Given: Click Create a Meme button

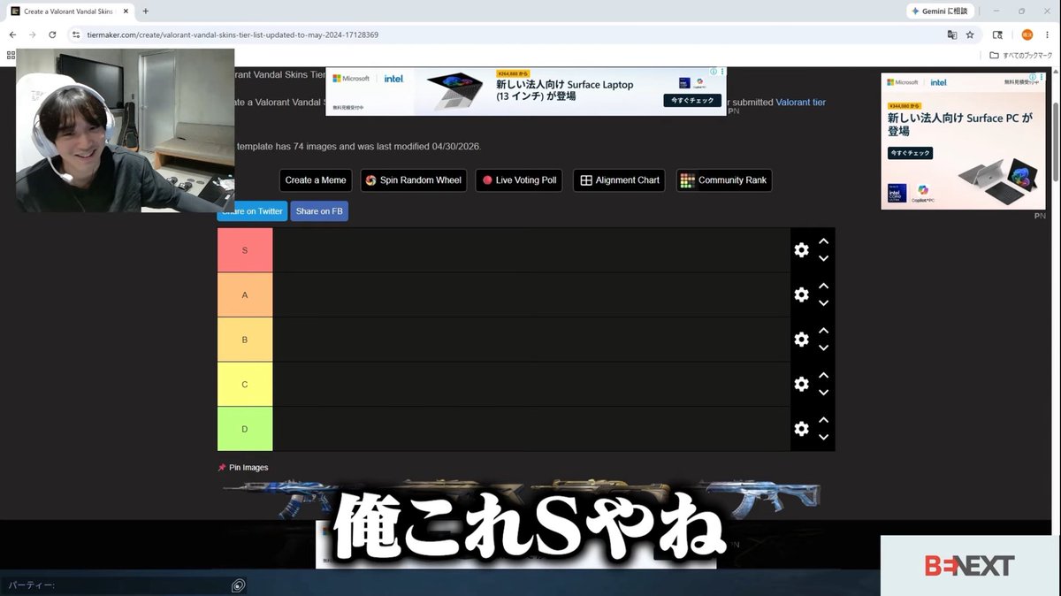Looking at the screenshot, I should coord(316,180).
